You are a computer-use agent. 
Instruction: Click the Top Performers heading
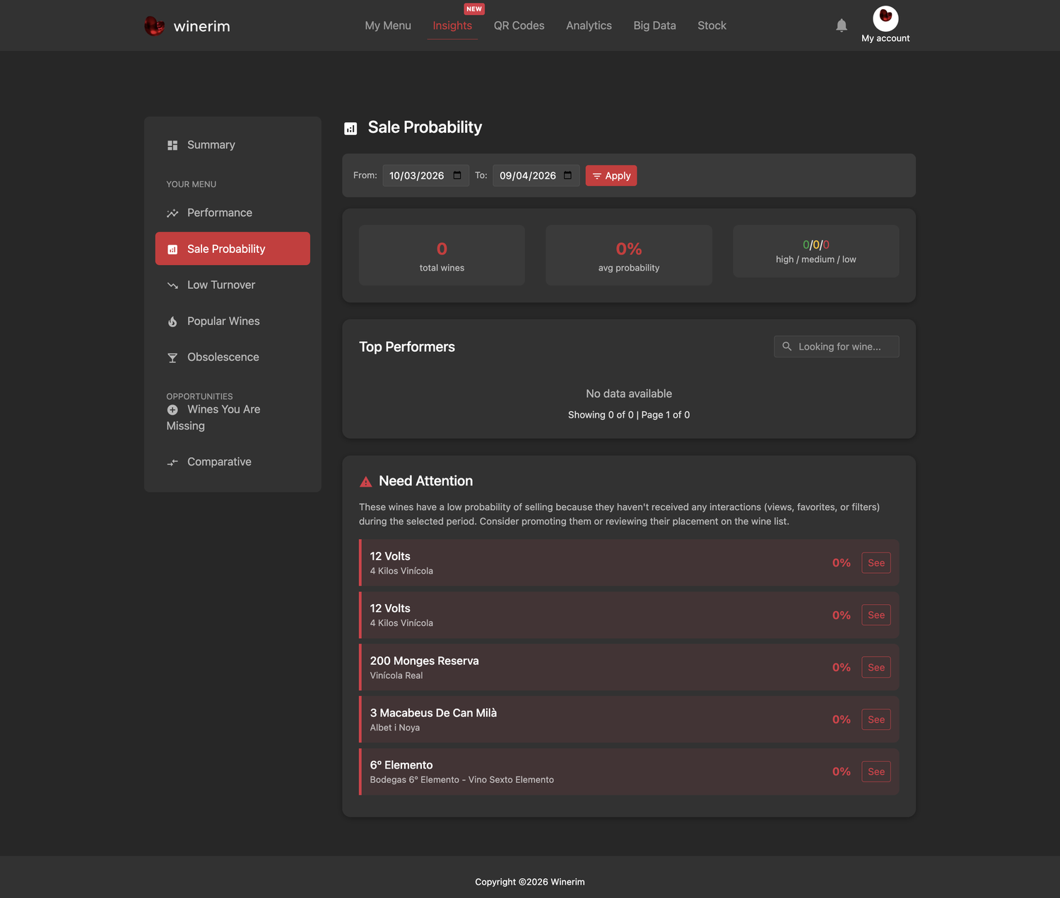(x=407, y=347)
